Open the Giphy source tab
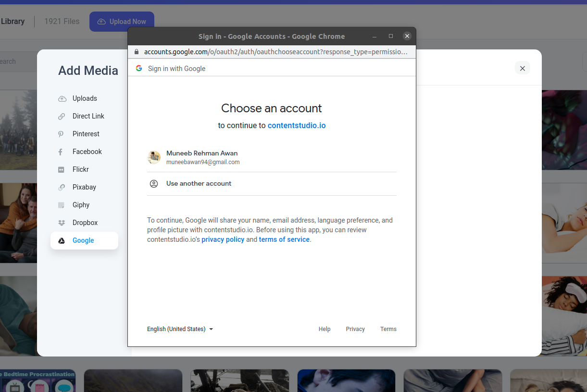Screen dimensions: 587x392 pos(84,205)
